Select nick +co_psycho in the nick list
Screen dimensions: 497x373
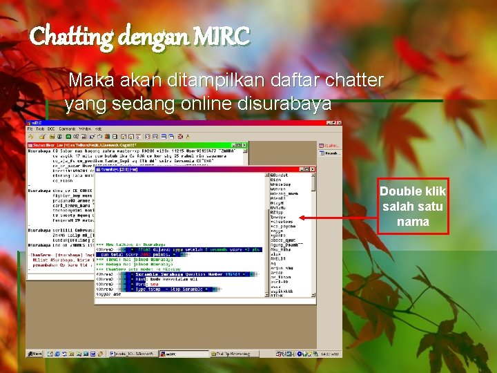283,226
